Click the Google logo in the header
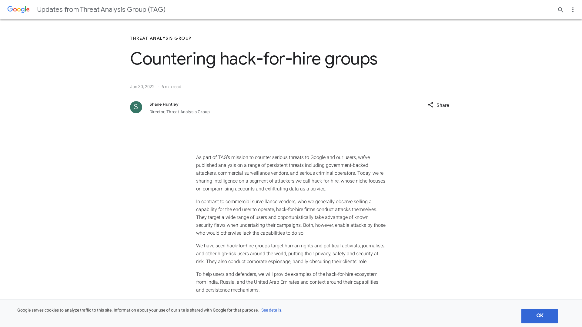 pos(18,9)
